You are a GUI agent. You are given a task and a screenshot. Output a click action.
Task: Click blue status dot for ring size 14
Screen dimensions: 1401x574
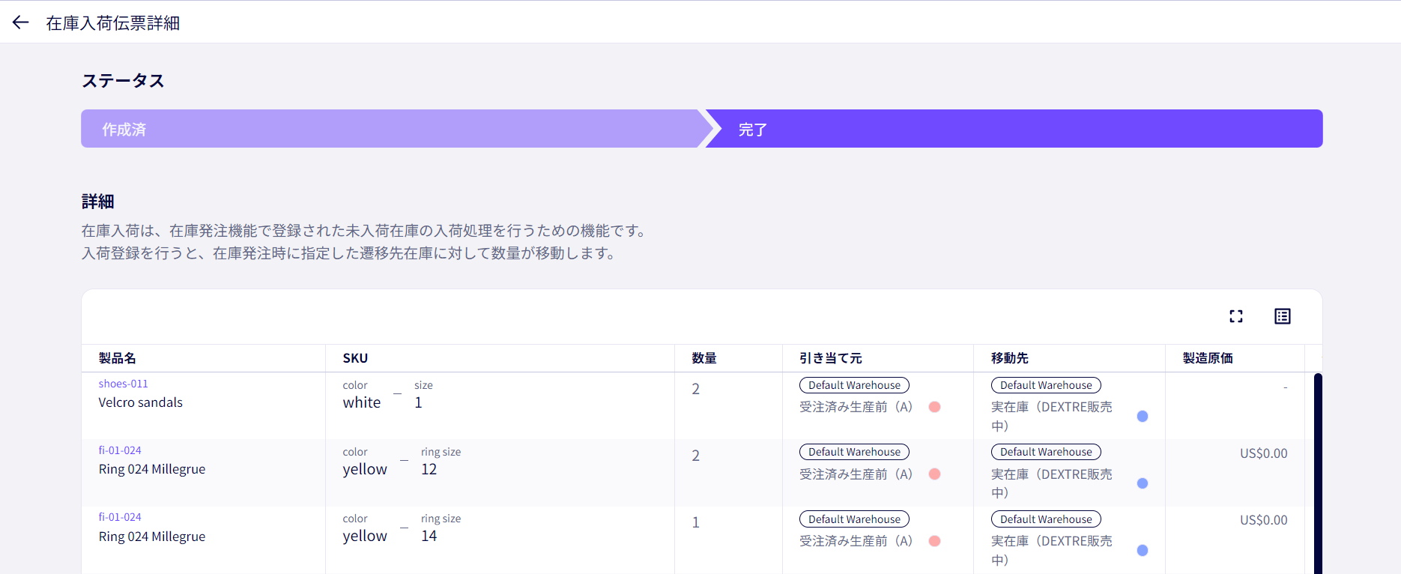[x=1143, y=550]
